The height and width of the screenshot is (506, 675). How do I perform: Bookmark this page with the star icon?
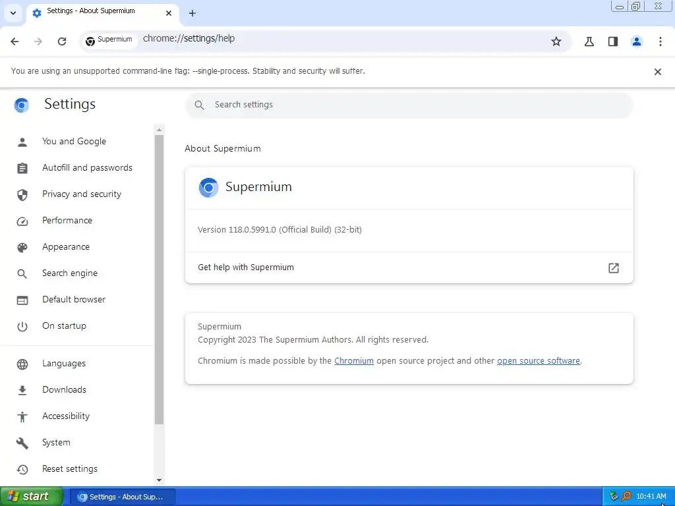click(556, 42)
